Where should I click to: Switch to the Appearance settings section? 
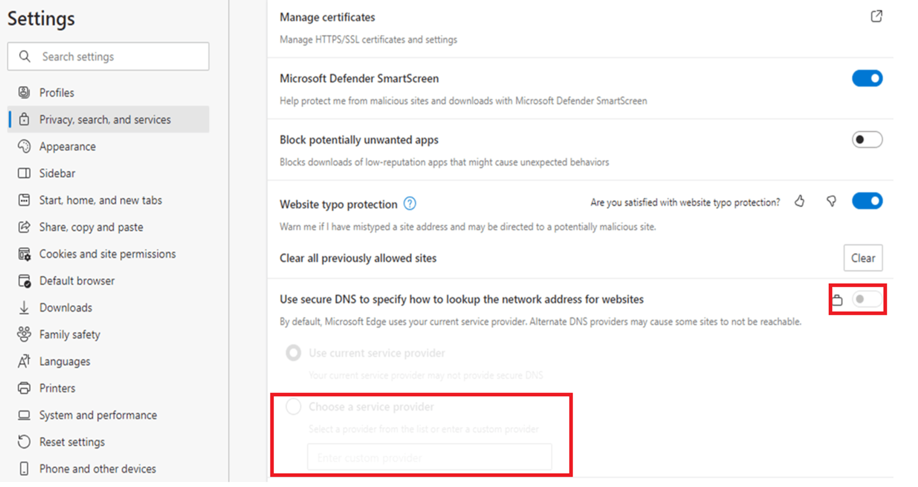pyautogui.click(x=67, y=146)
